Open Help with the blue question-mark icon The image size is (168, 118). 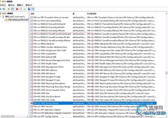[29, 9]
